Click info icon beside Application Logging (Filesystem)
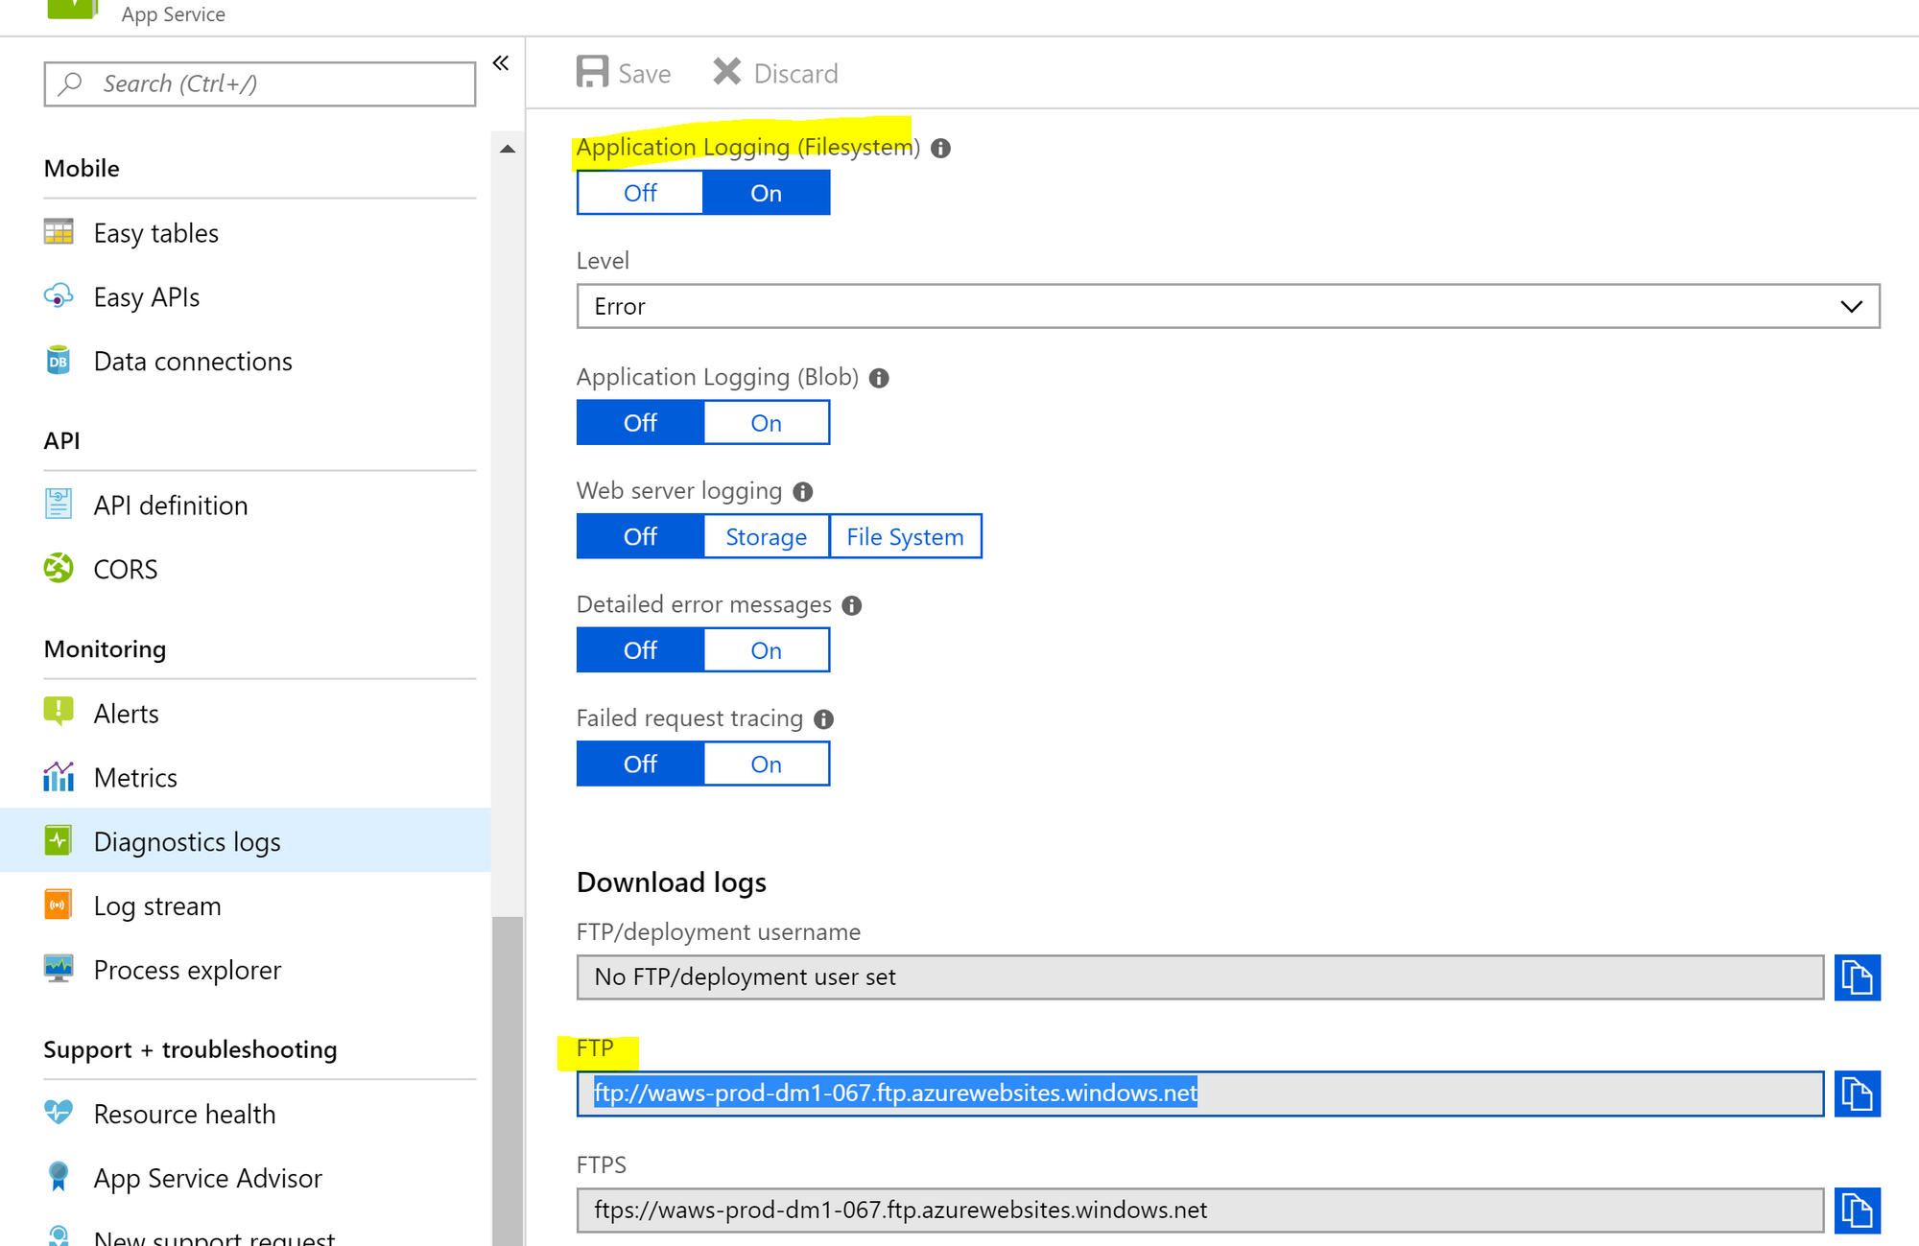 coord(941,148)
